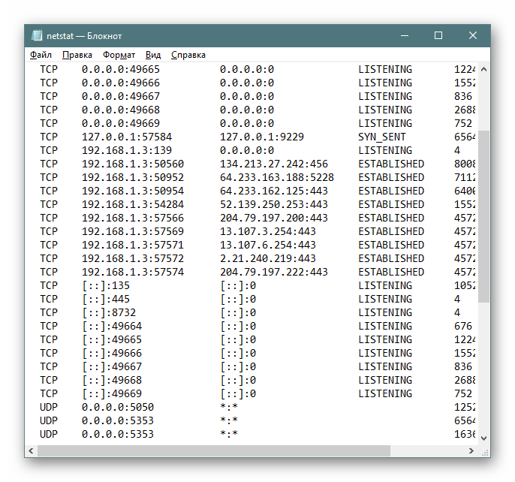The image size is (515, 482).
Task: Open the Правка menu
Action: click(x=77, y=55)
